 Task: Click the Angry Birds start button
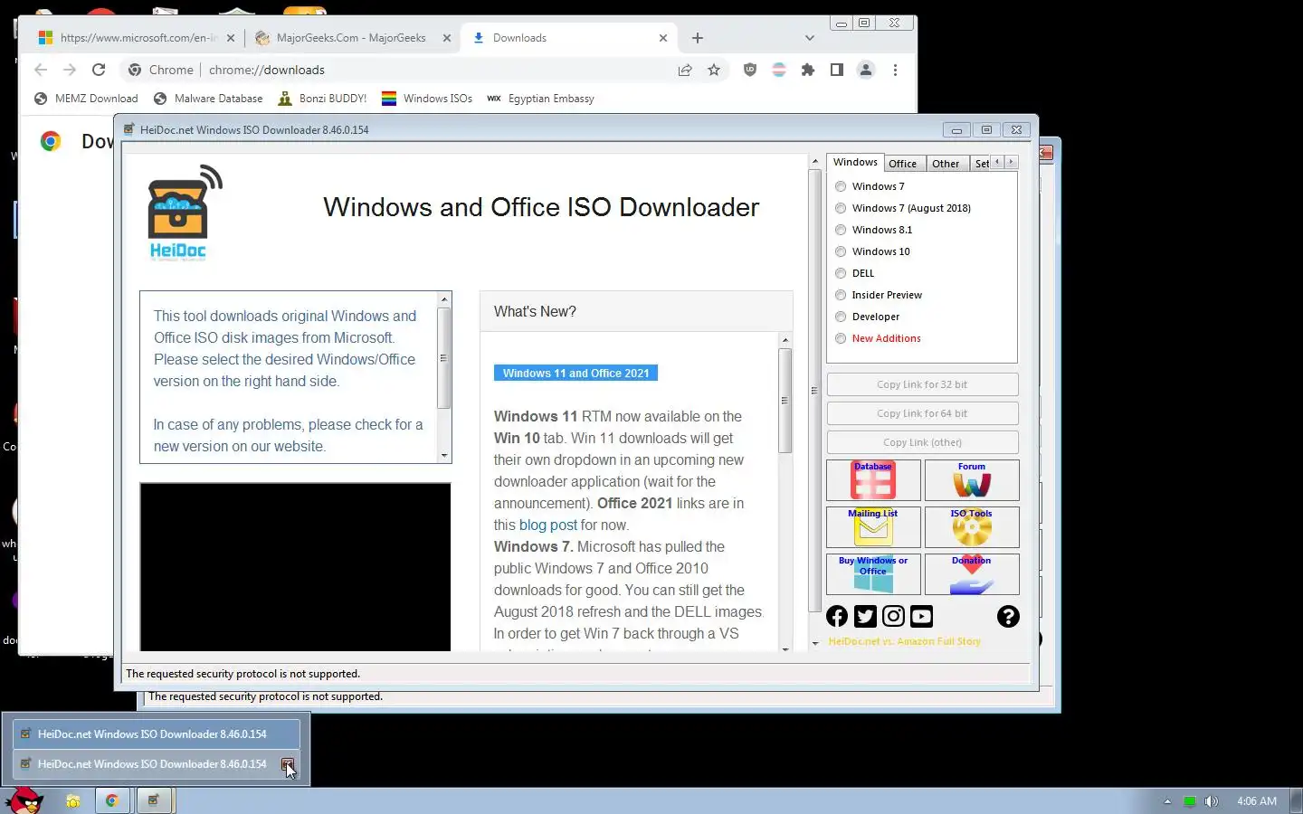coord(24,800)
